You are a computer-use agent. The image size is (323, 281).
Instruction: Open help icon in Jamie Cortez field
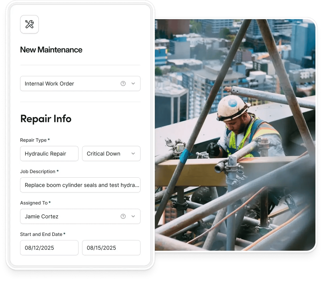coord(123,216)
